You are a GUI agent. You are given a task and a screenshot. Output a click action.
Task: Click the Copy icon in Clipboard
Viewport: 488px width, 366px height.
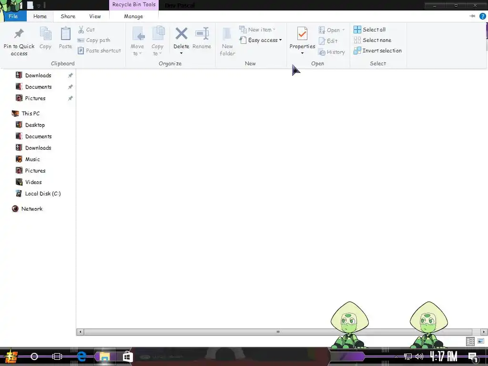45,34
